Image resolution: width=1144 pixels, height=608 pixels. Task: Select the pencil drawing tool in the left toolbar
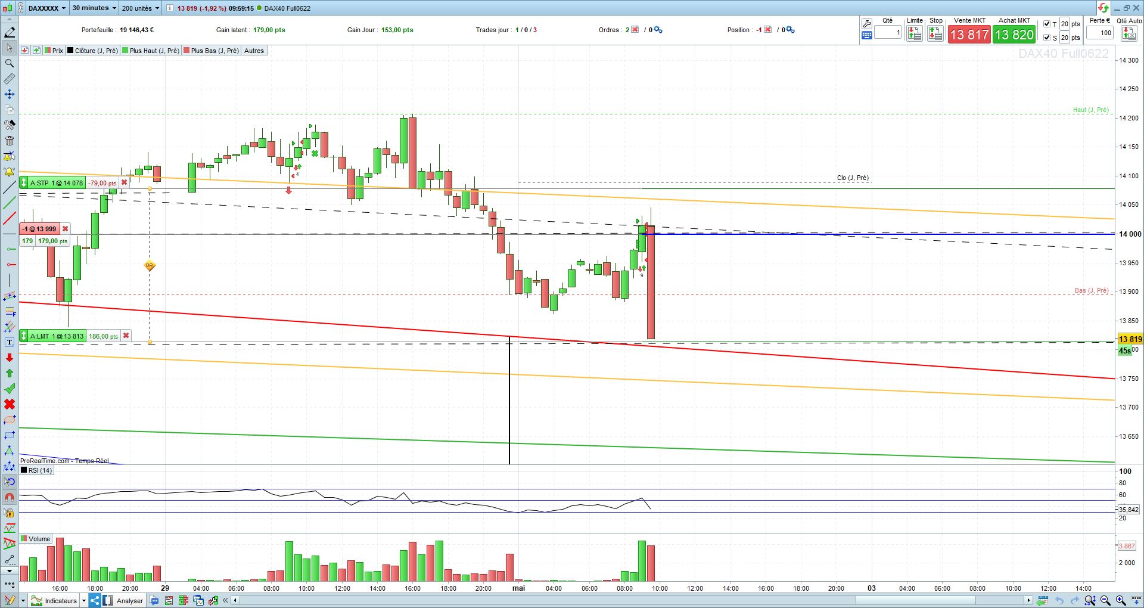tap(10, 32)
